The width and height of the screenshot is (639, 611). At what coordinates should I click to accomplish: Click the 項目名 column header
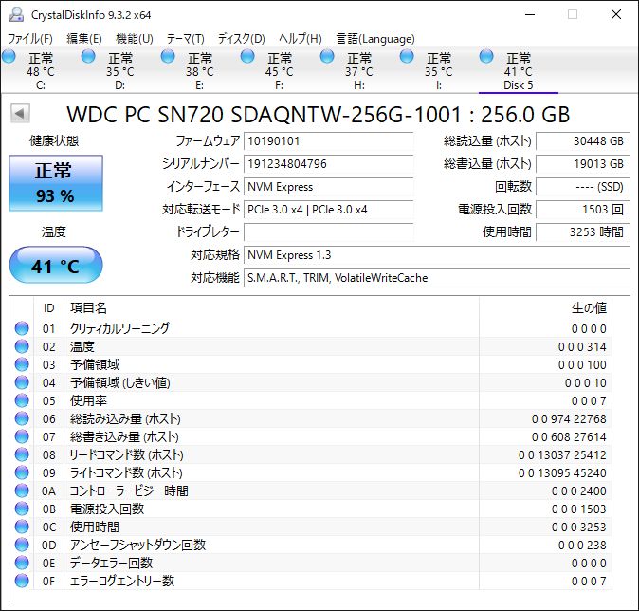click(x=271, y=308)
